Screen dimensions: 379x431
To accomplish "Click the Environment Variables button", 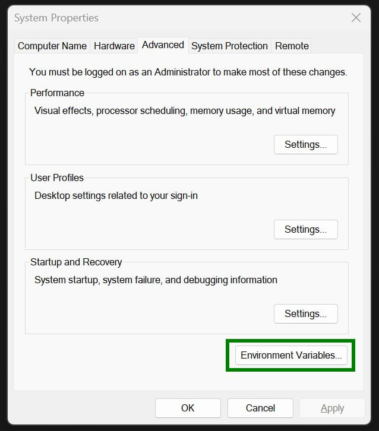I will [x=291, y=355].
